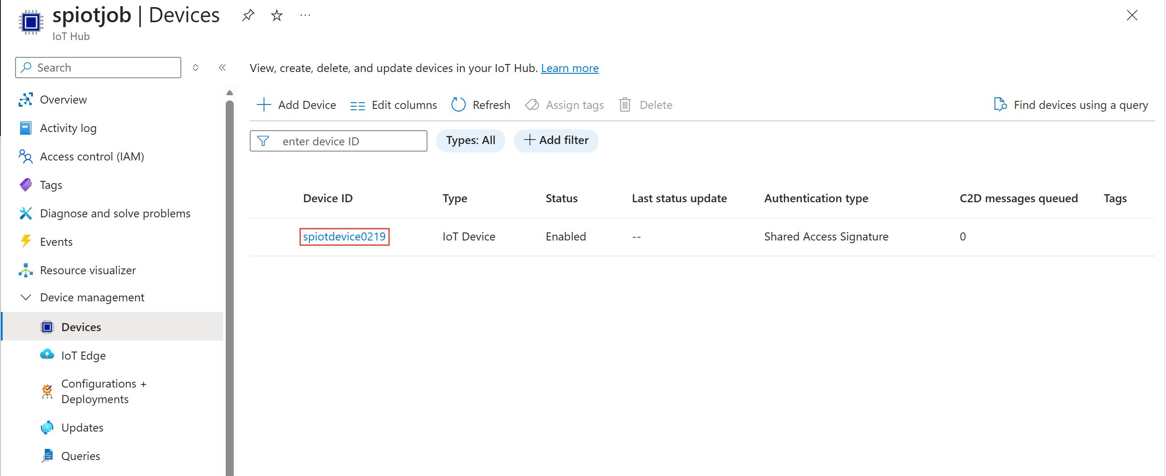Click Assign tags

point(564,105)
